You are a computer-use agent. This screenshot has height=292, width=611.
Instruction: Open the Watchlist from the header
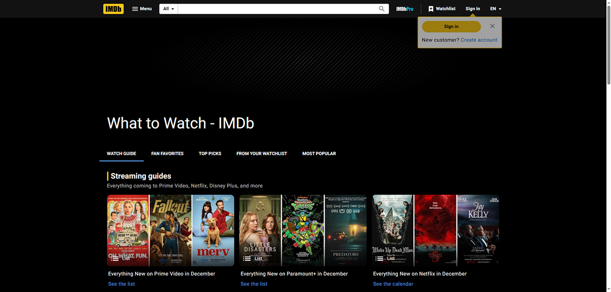point(442,9)
